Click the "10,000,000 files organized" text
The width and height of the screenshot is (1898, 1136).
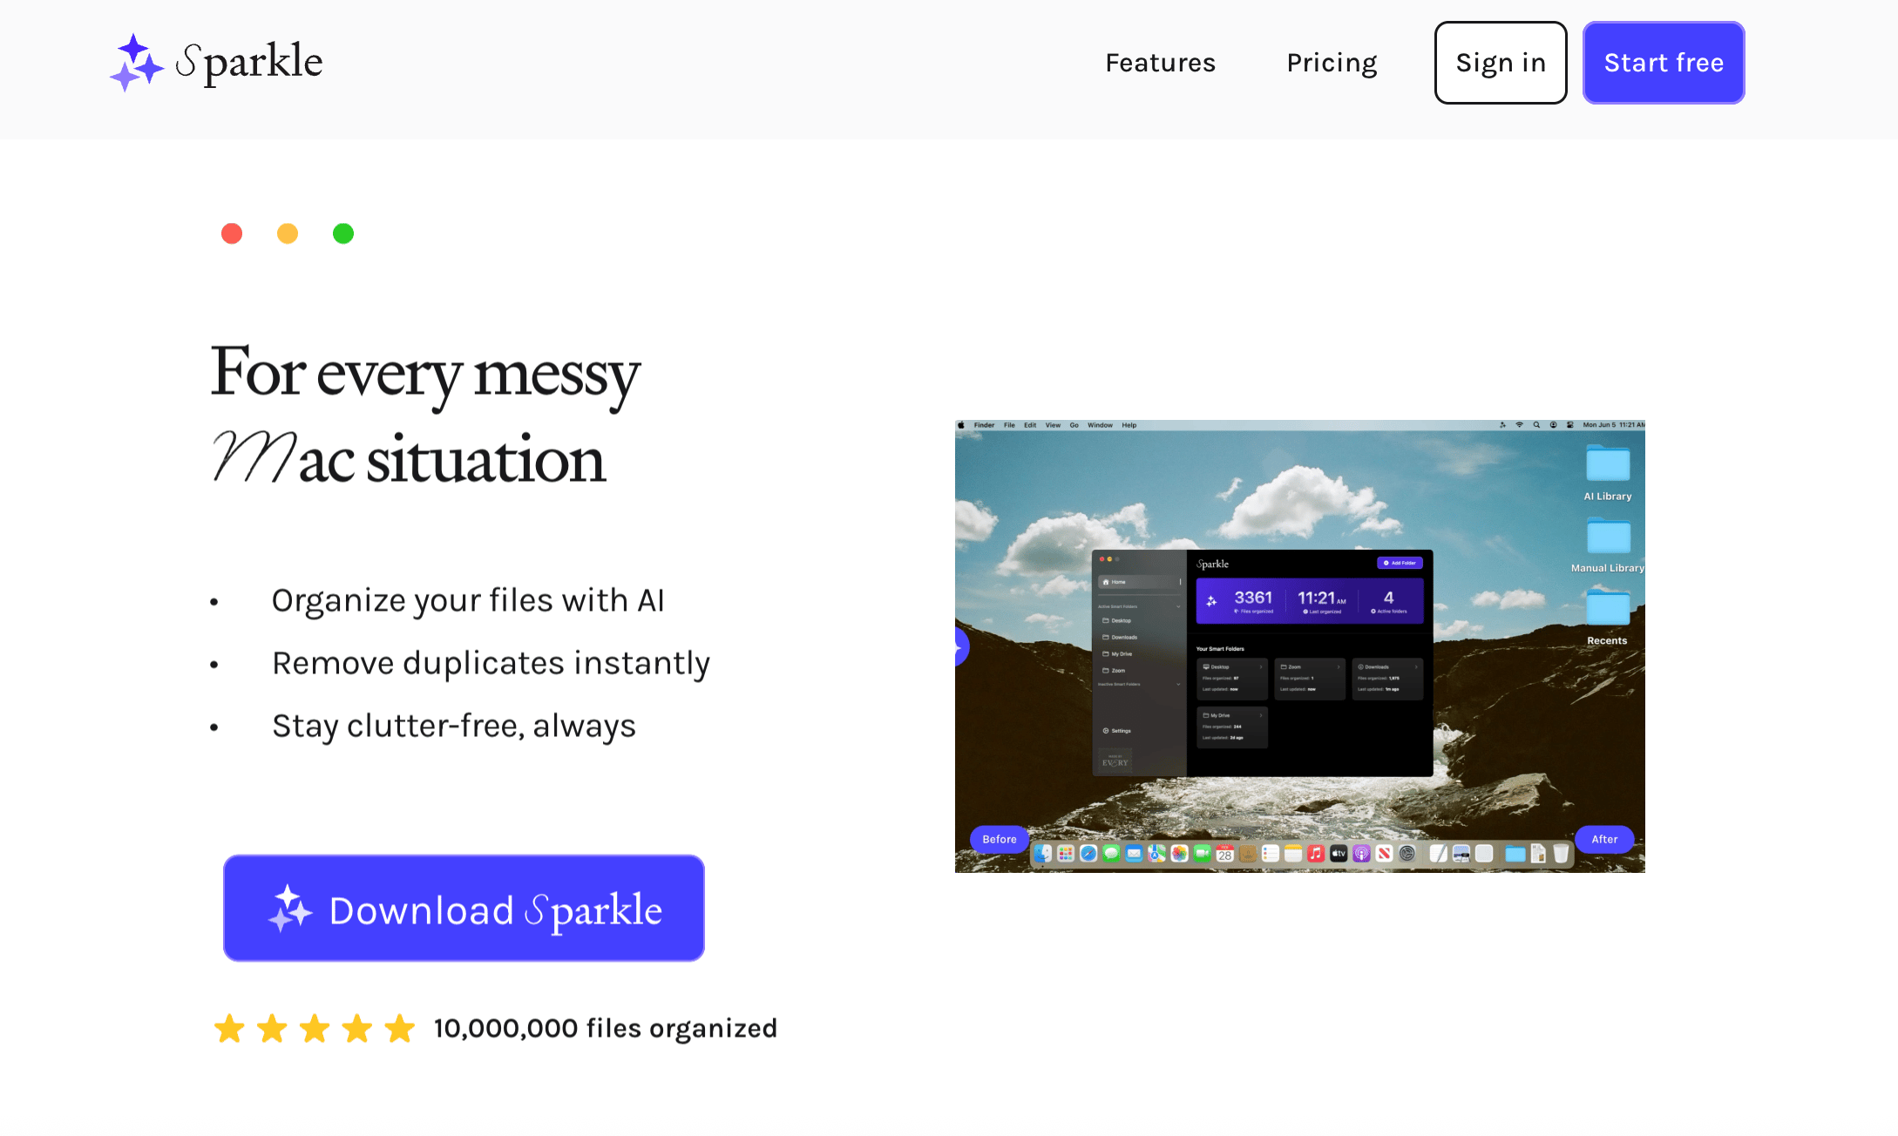[x=606, y=1028]
